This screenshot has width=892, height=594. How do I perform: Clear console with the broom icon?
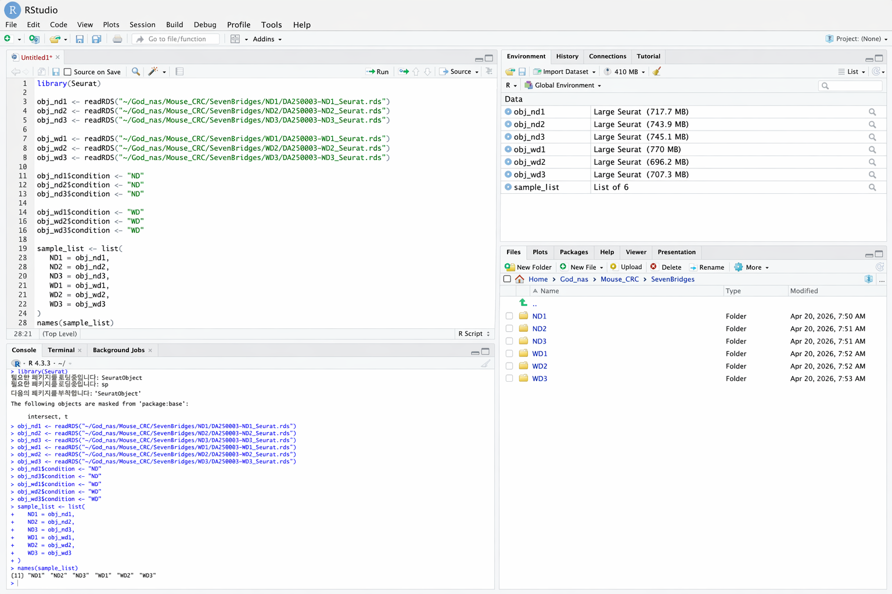tap(485, 364)
